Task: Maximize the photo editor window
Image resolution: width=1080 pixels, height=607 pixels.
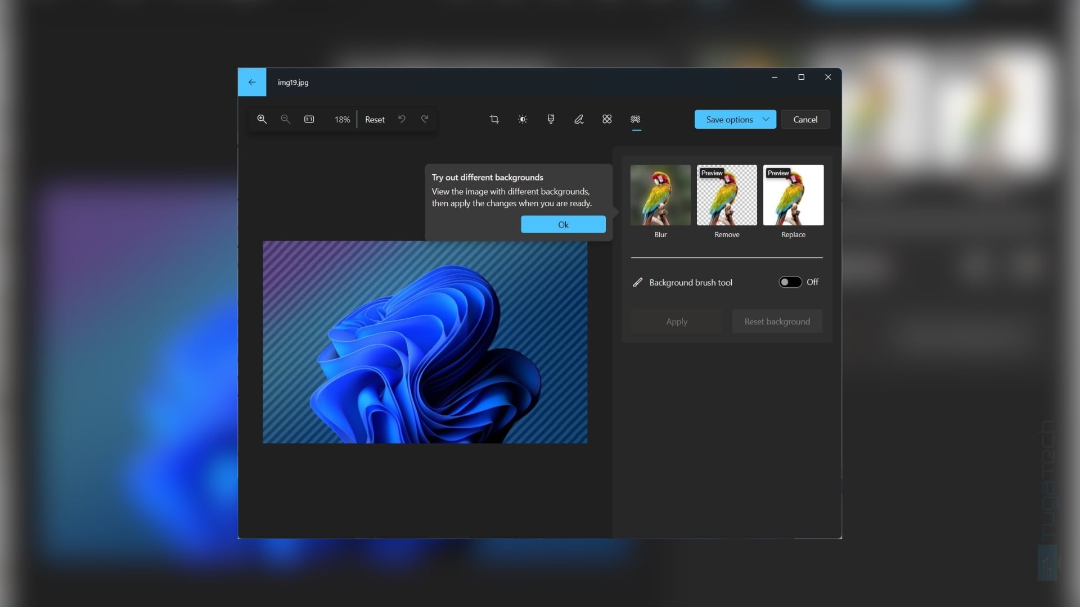Action: coord(801,77)
